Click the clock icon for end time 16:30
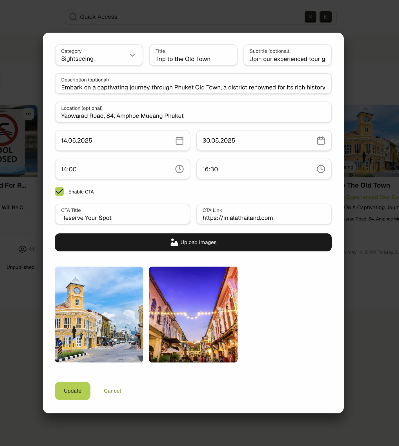The image size is (399, 446). [x=321, y=169]
